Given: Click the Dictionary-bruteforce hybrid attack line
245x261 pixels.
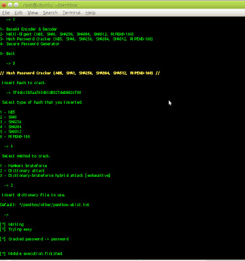Looking at the screenshot, I should pos(55,176).
